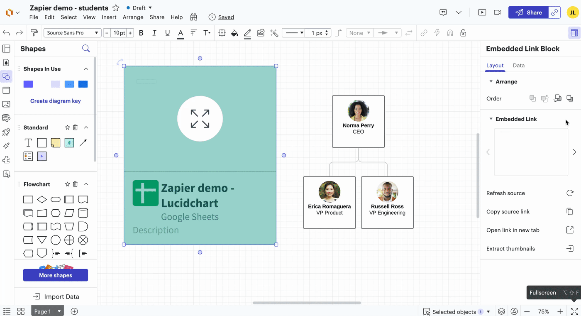Viewport: 581px width, 316px height.
Task: Open the line style dropdown
Action: tap(293, 33)
